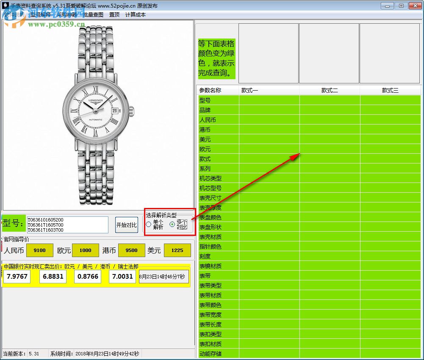Click the 开始对比 button
This screenshot has width=424, height=360.
tap(127, 225)
